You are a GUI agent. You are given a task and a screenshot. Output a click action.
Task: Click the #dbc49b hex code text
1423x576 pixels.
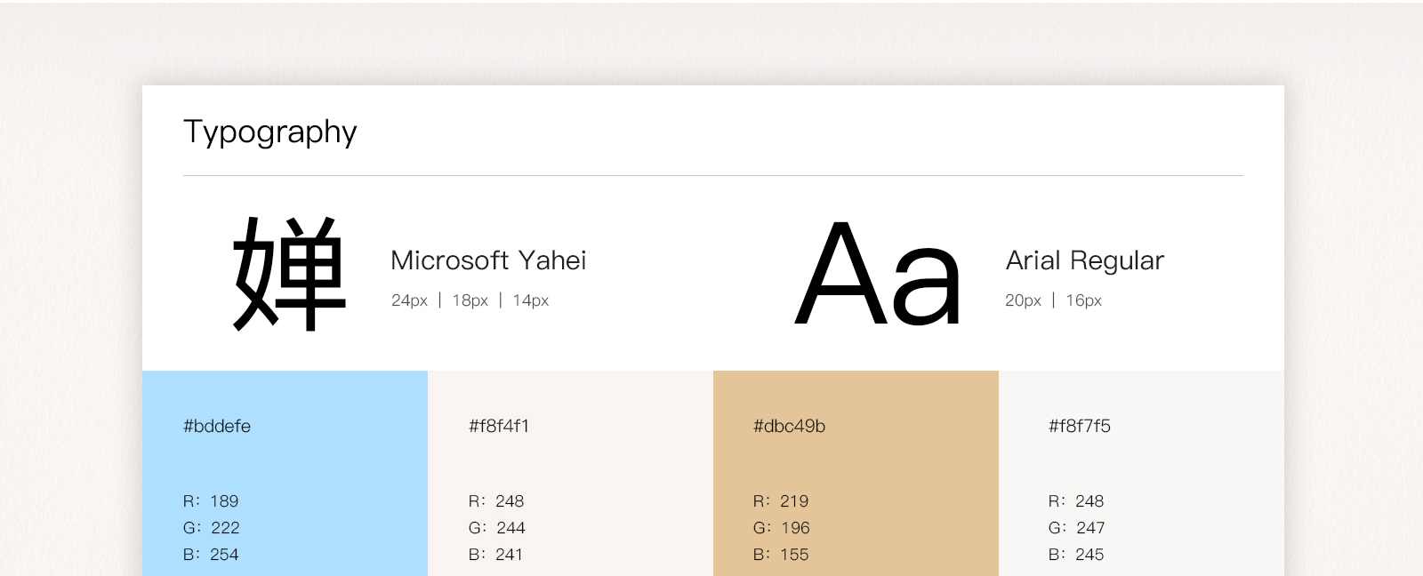point(789,427)
